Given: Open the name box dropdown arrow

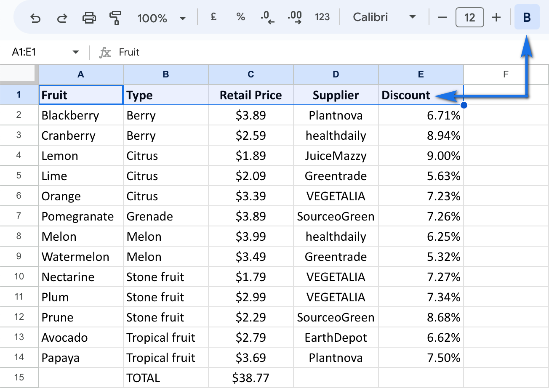Looking at the screenshot, I should click(x=76, y=52).
